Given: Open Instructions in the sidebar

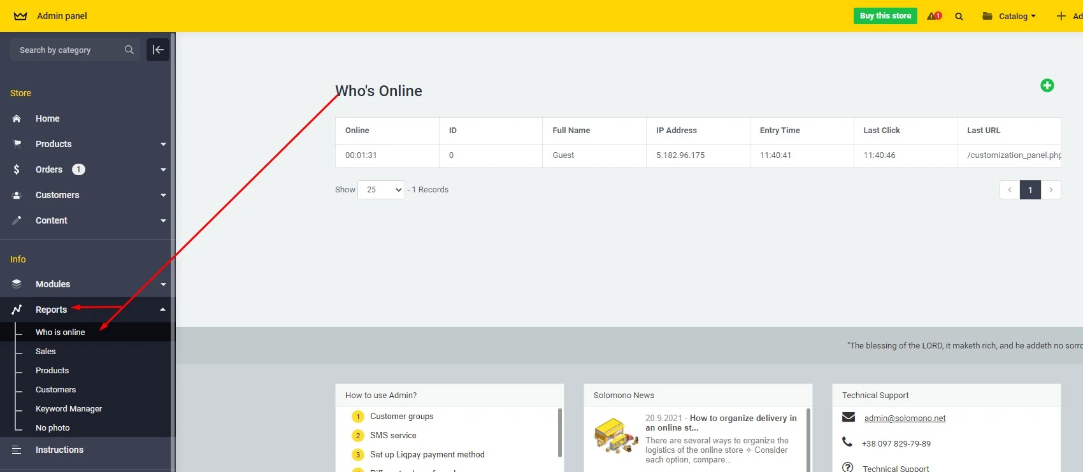Looking at the screenshot, I should [59, 450].
